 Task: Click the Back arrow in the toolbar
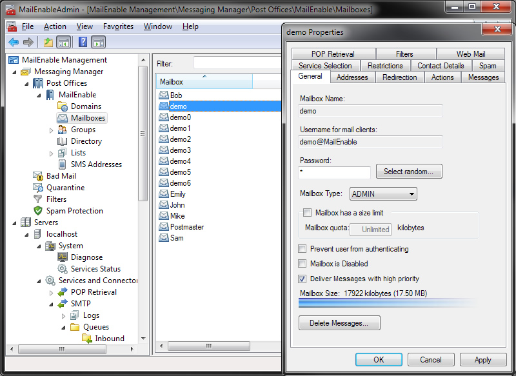pos(14,42)
